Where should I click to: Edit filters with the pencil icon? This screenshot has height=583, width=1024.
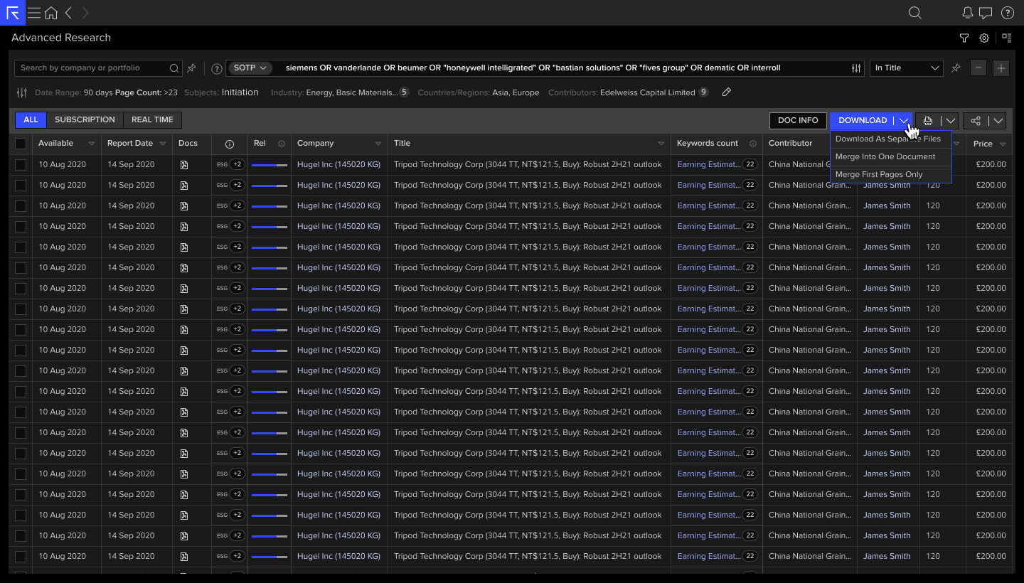(x=726, y=92)
